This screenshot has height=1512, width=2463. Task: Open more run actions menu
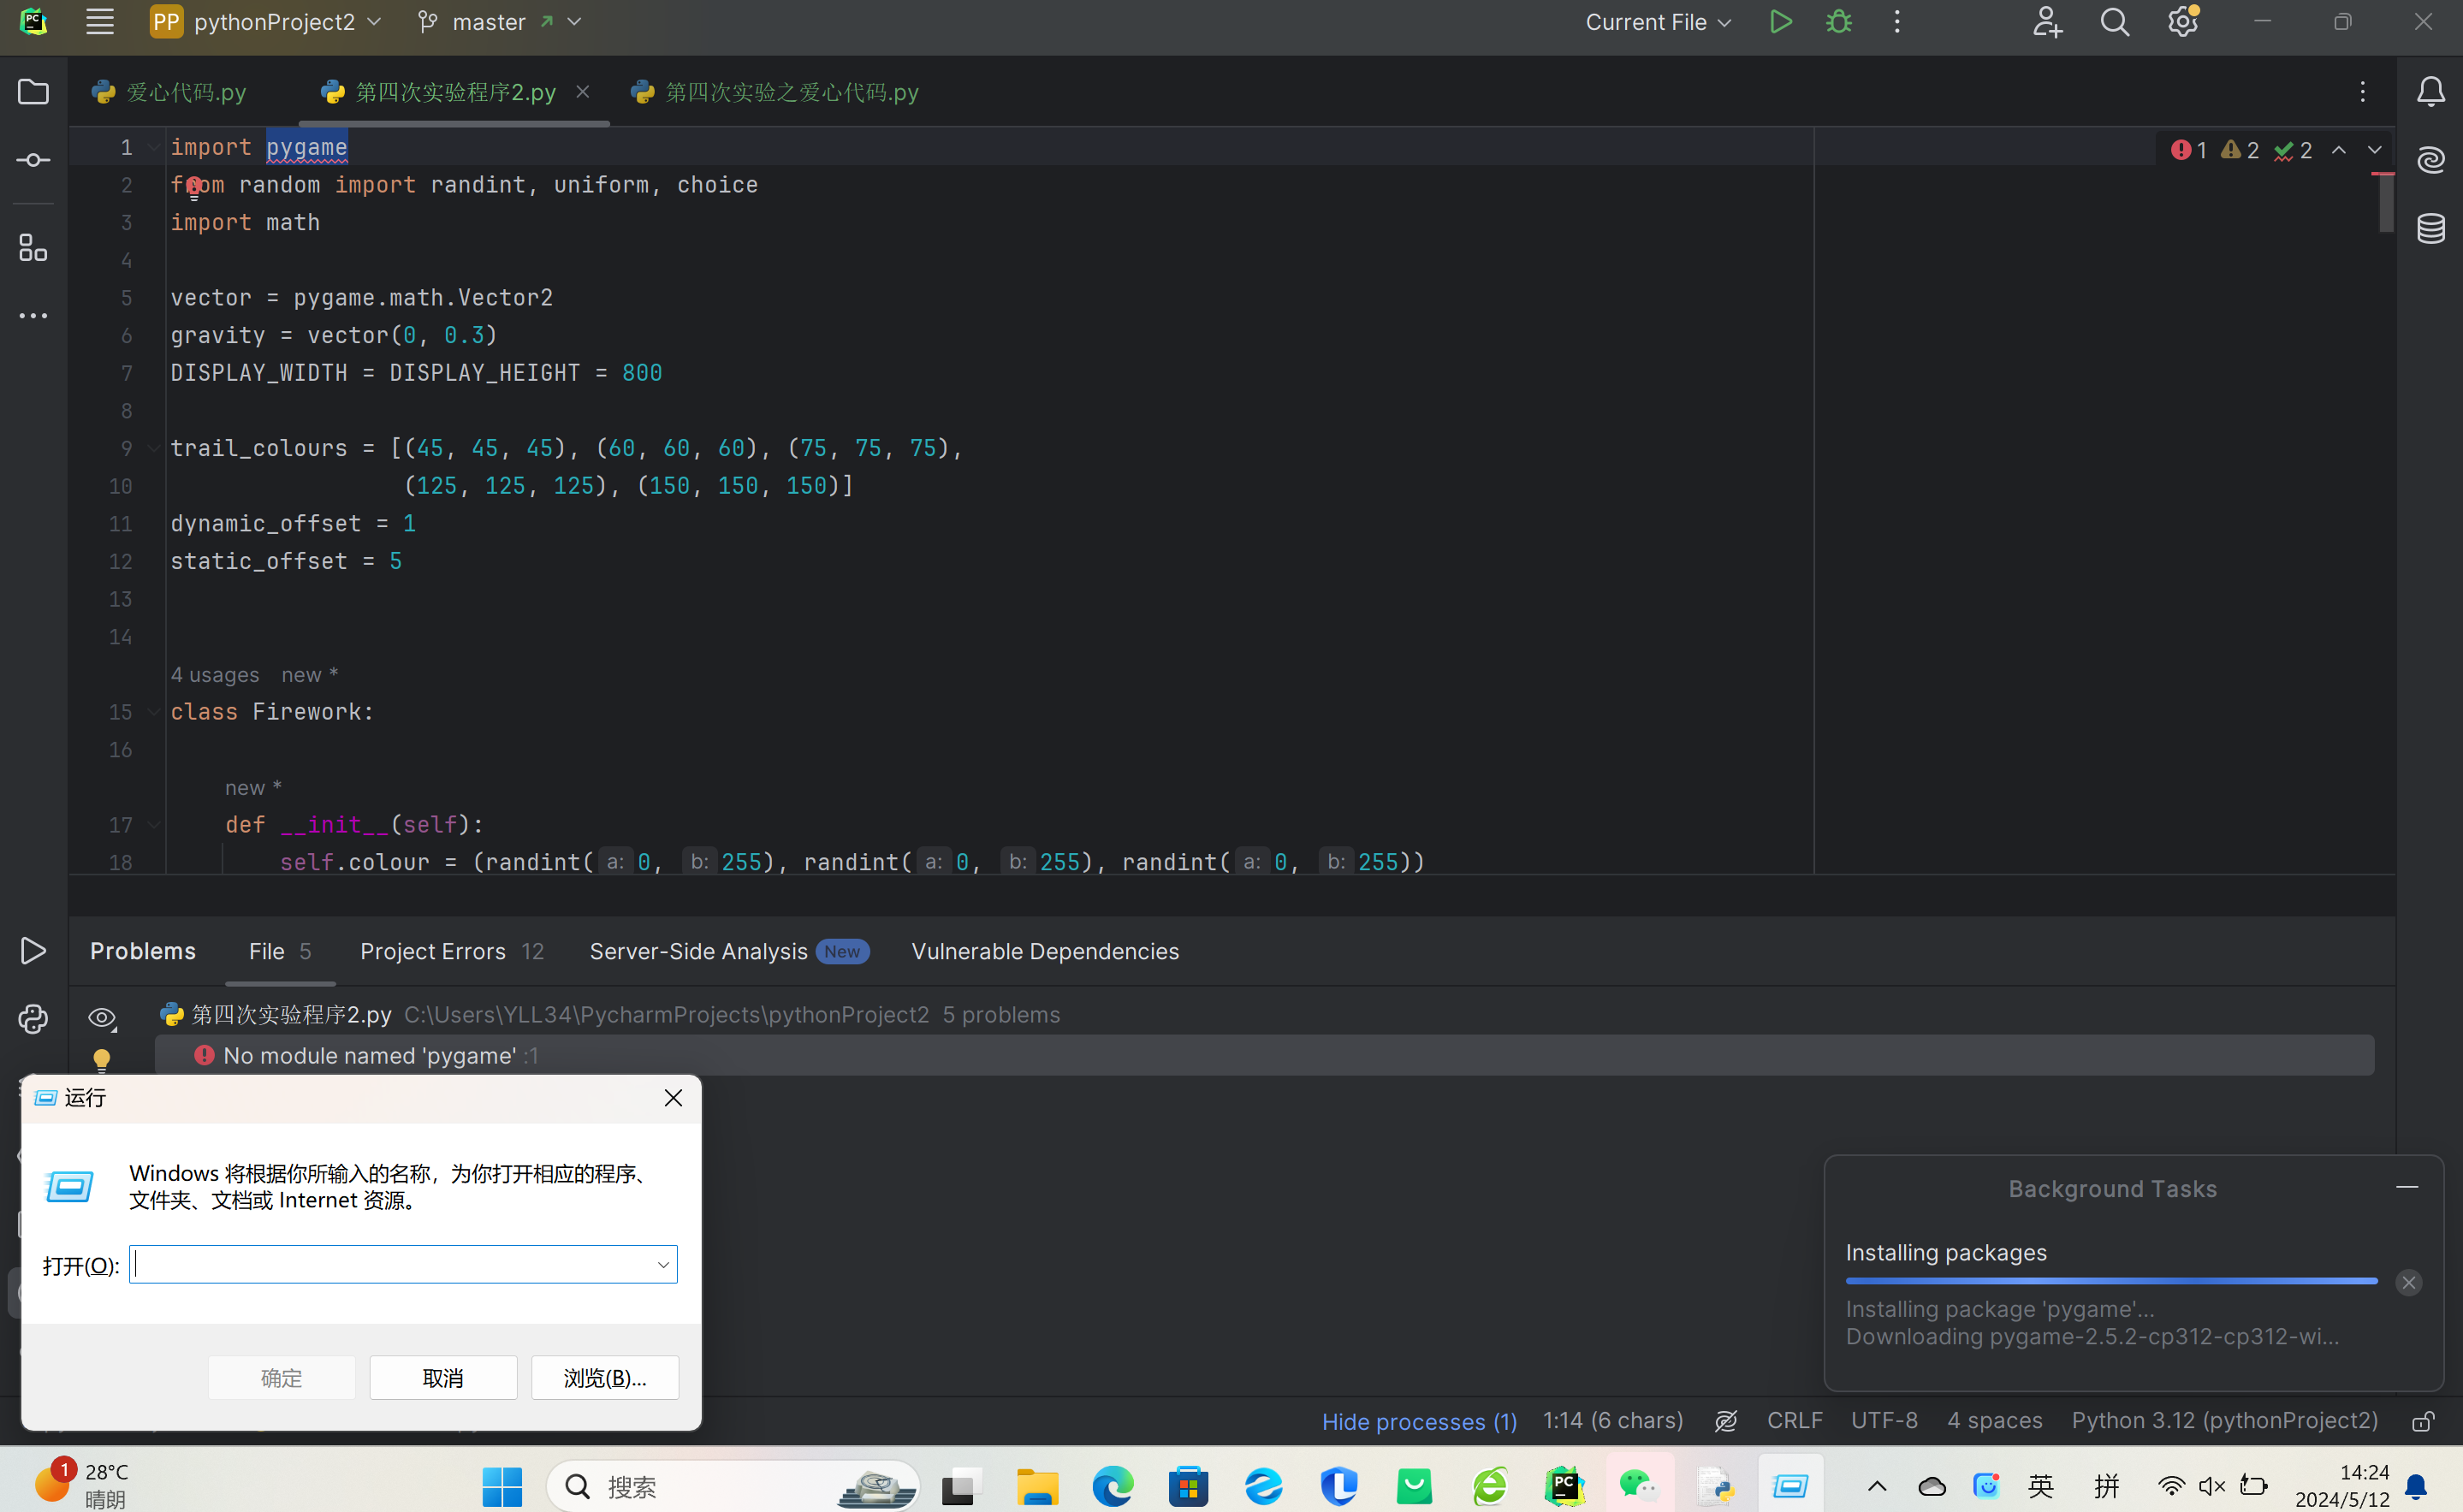1897,22
